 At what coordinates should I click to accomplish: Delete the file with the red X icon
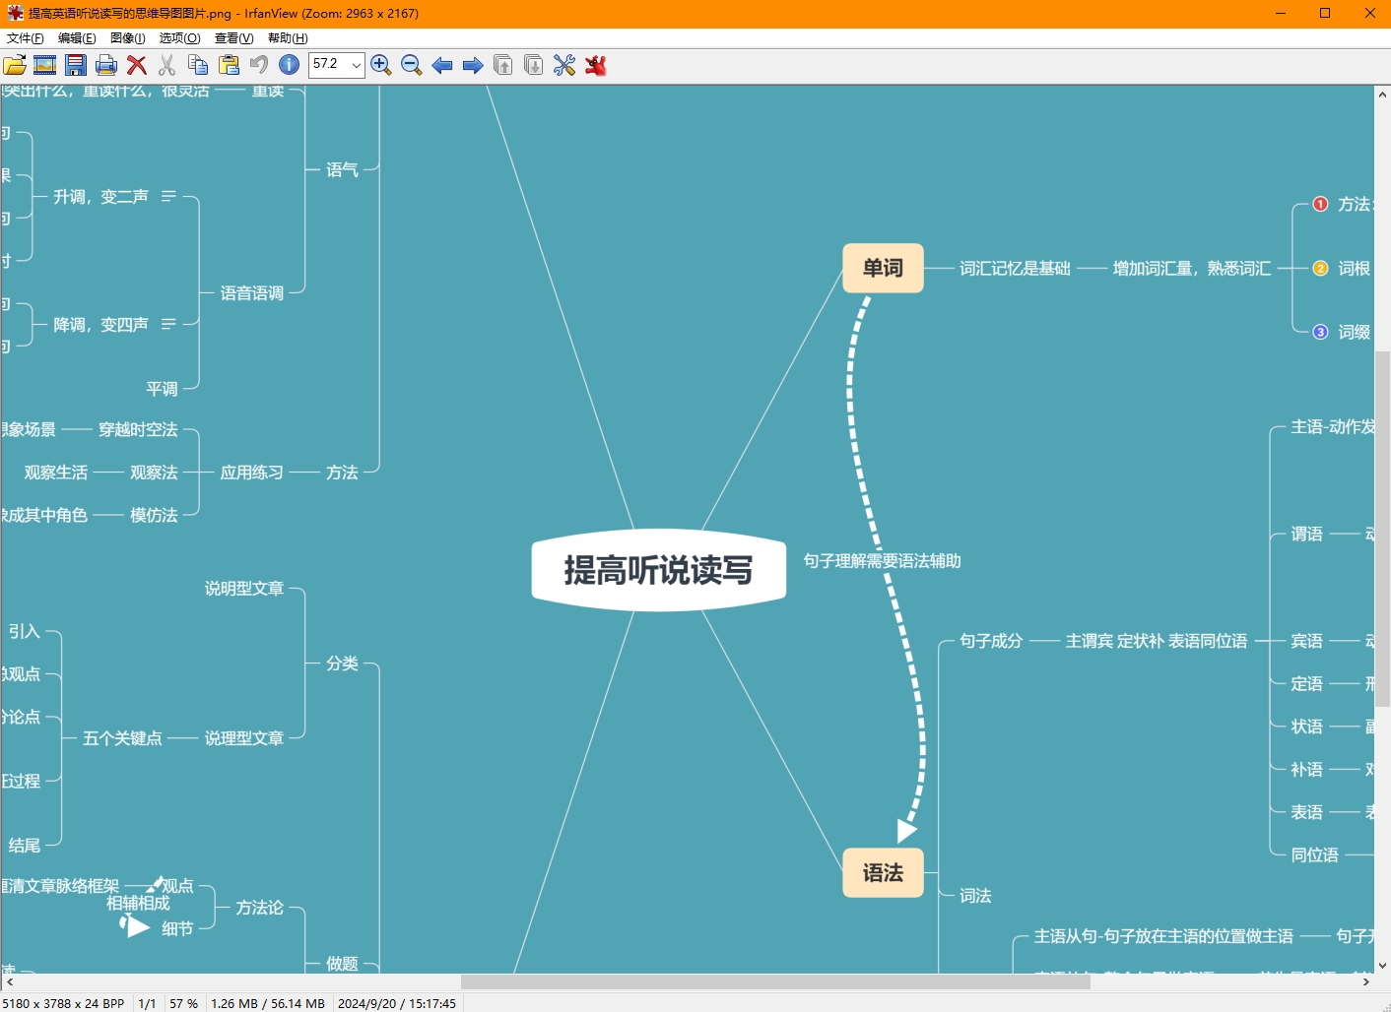pos(137,66)
